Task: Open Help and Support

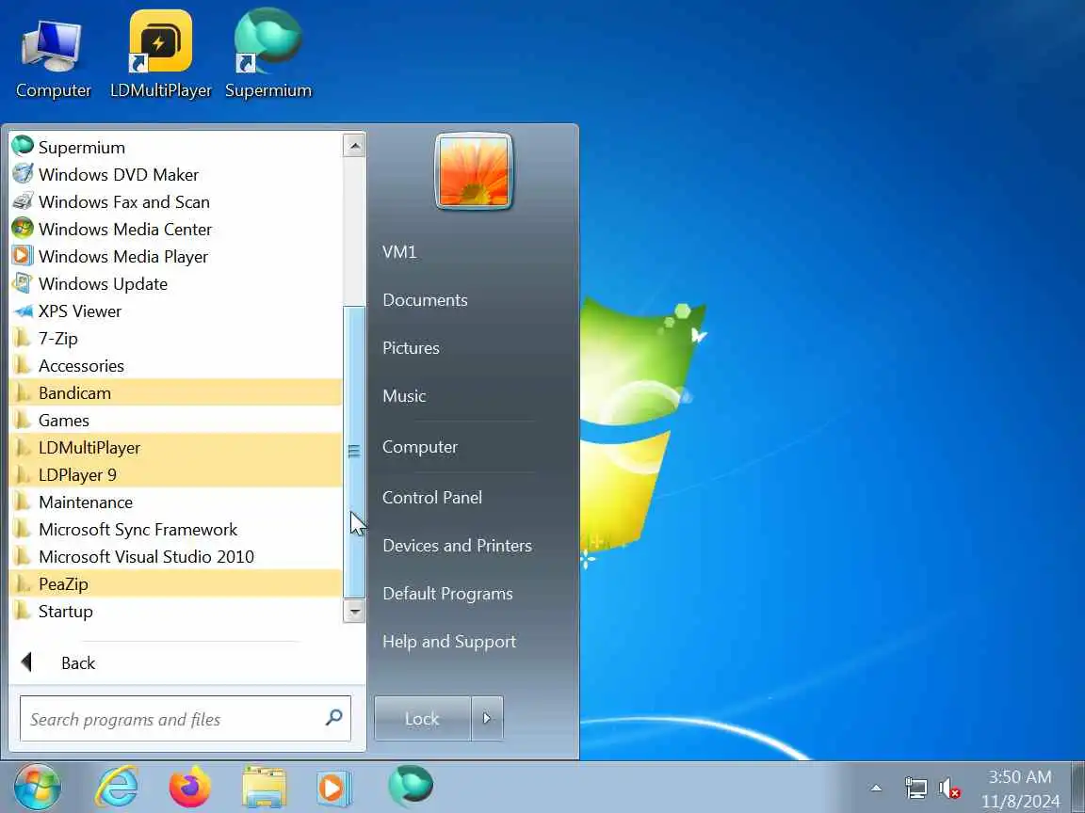Action: click(449, 642)
